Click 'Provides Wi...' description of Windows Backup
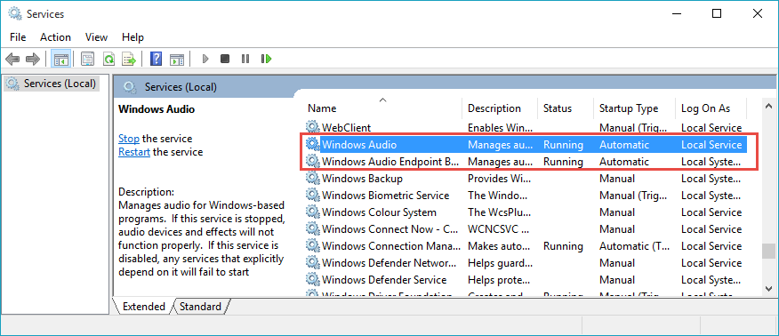The height and width of the screenshot is (336, 779). point(500,178)
